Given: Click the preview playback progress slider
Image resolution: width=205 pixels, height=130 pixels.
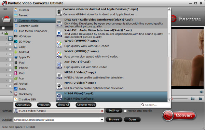Looking at the screenshot, I should 179,99.
